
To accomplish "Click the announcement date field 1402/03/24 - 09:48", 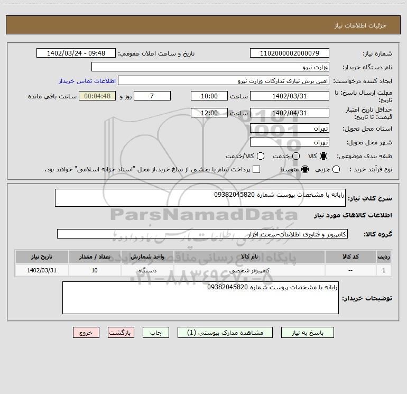I will [x=76, y=53].
